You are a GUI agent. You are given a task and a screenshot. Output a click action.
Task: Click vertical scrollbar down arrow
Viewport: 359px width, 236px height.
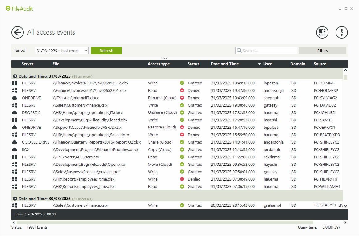(x=345, y=206)
